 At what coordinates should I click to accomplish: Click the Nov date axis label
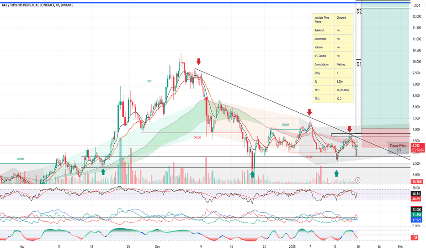click(22, 246)
